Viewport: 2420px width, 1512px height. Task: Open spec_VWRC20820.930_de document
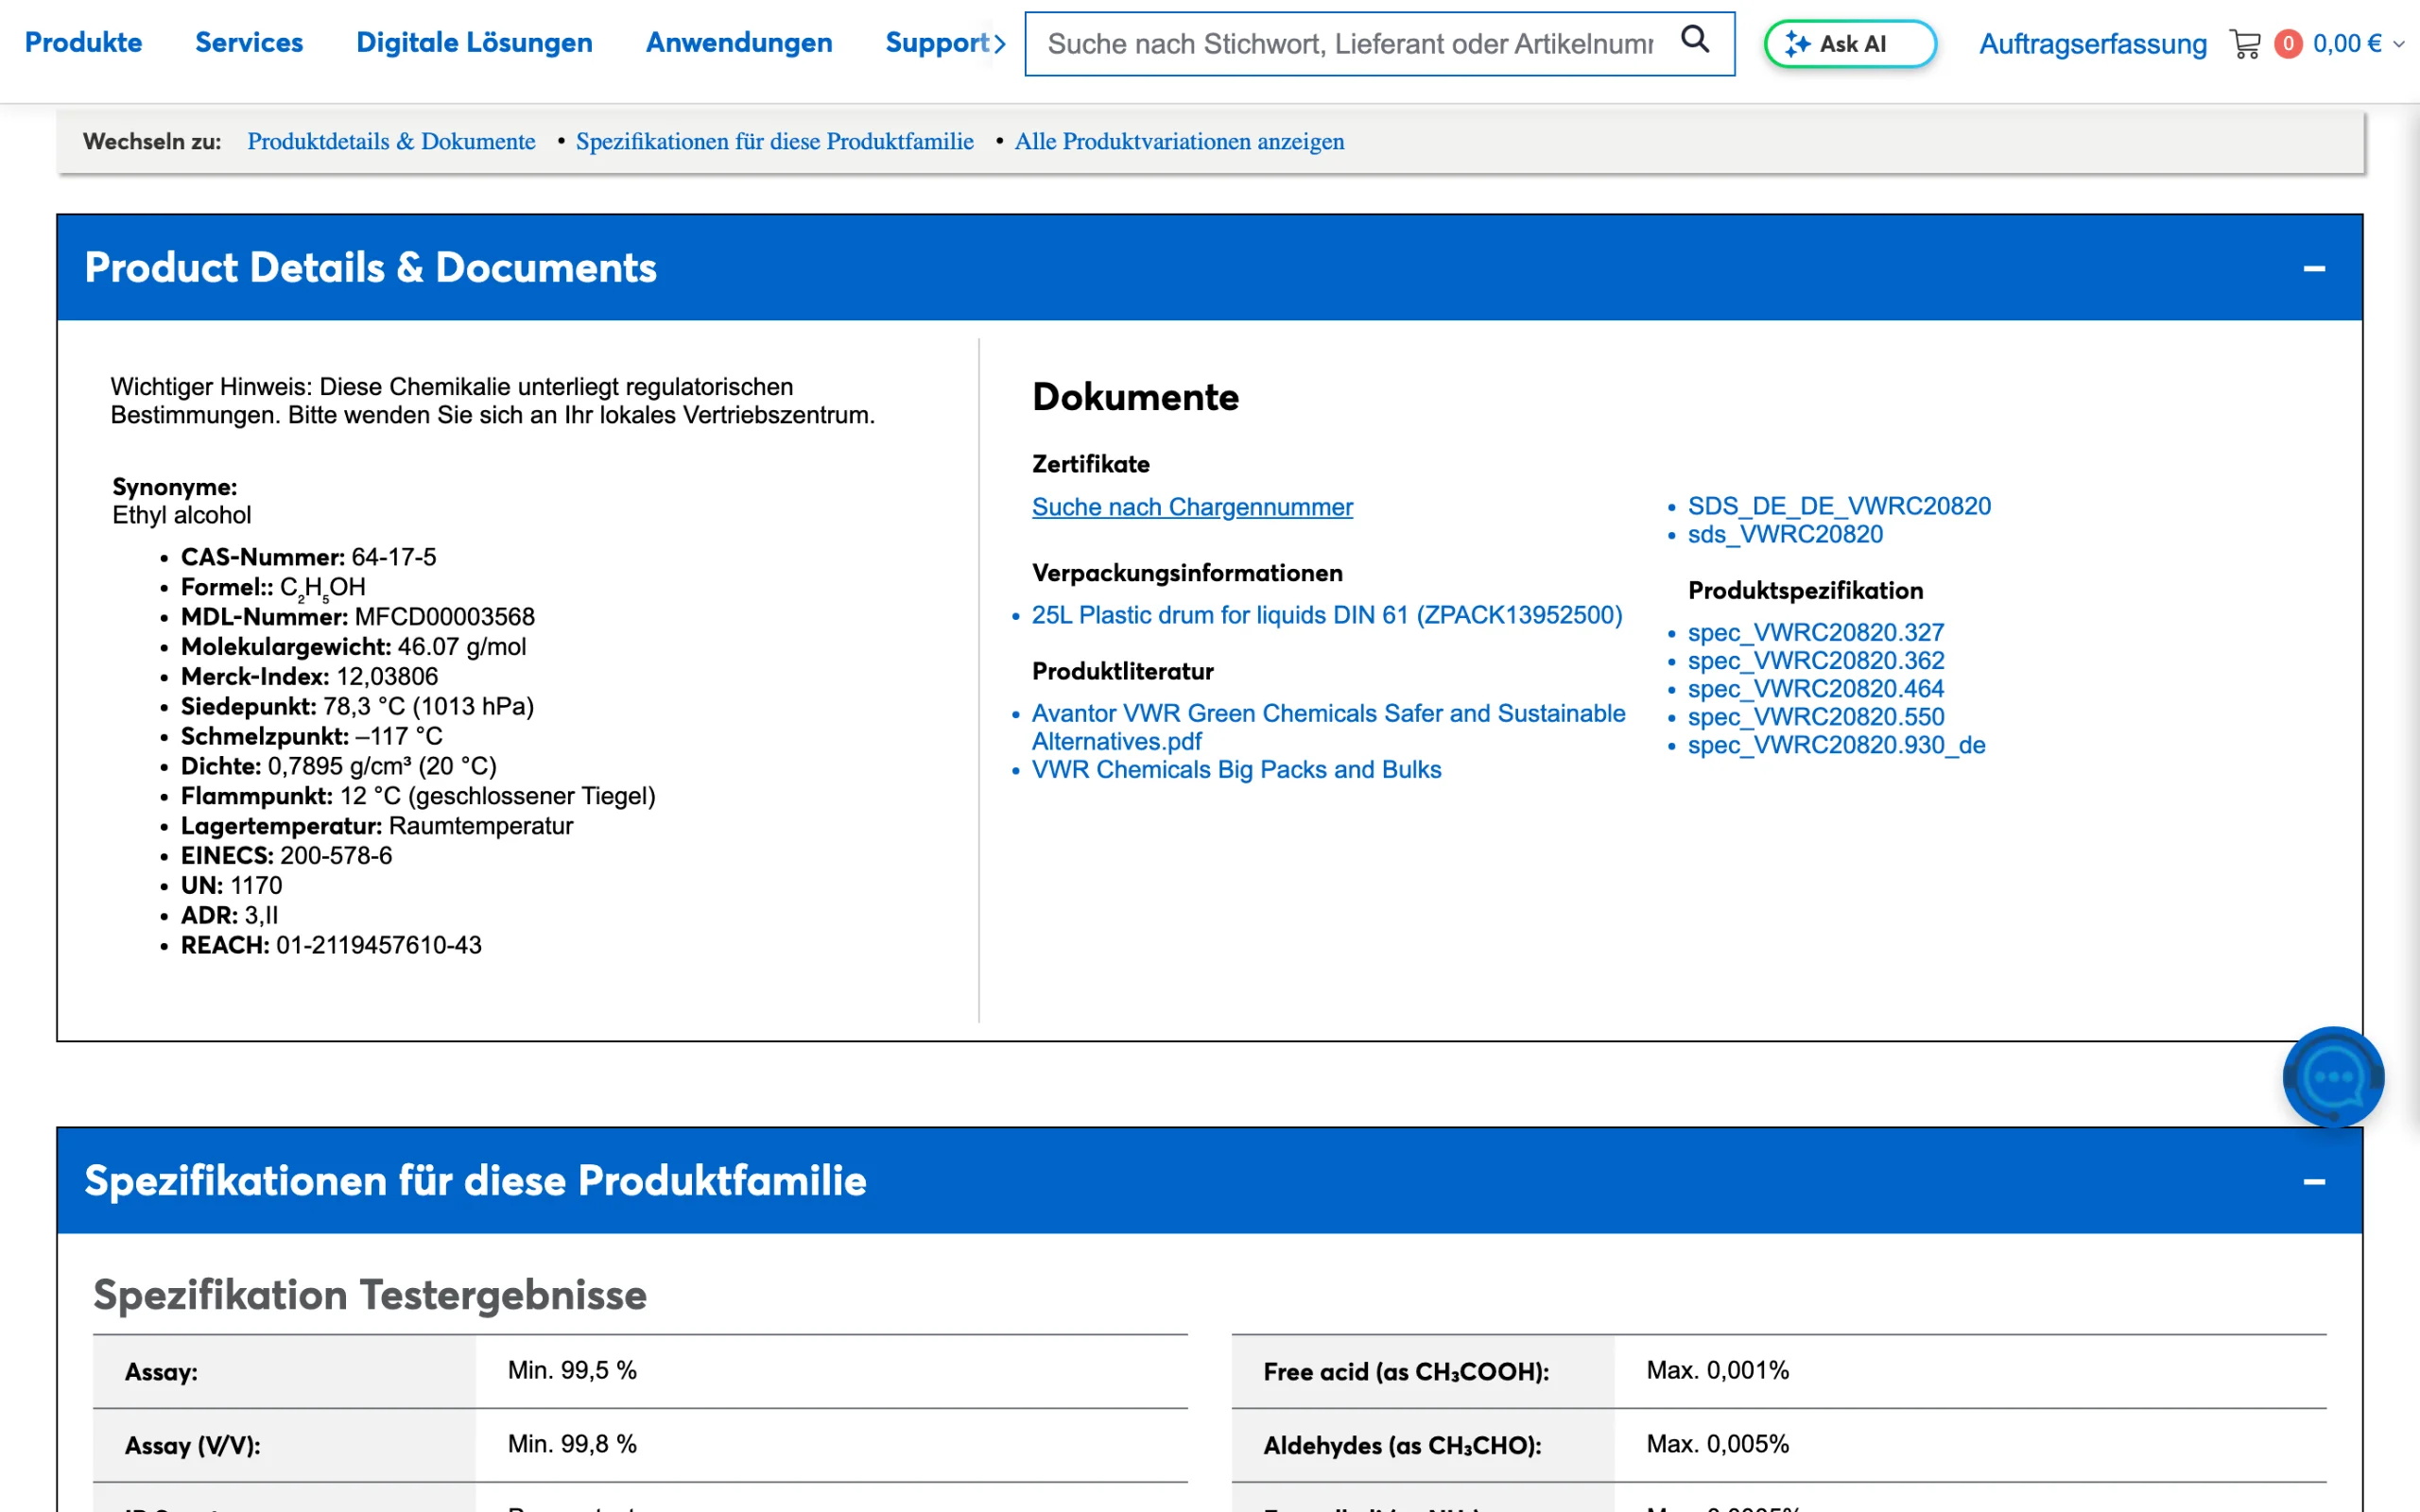pyautogui.click(x=1836, y=744)
